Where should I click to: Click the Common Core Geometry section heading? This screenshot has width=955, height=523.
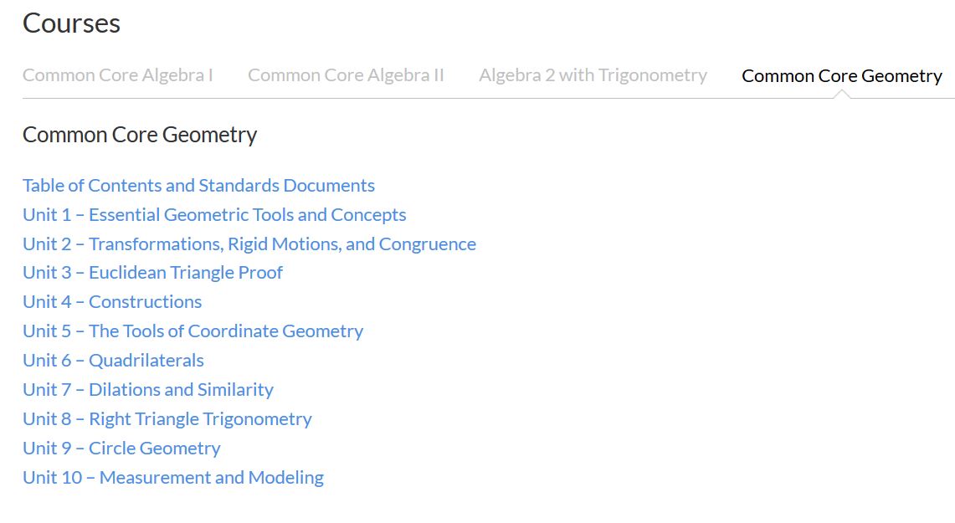coord(140,135)
